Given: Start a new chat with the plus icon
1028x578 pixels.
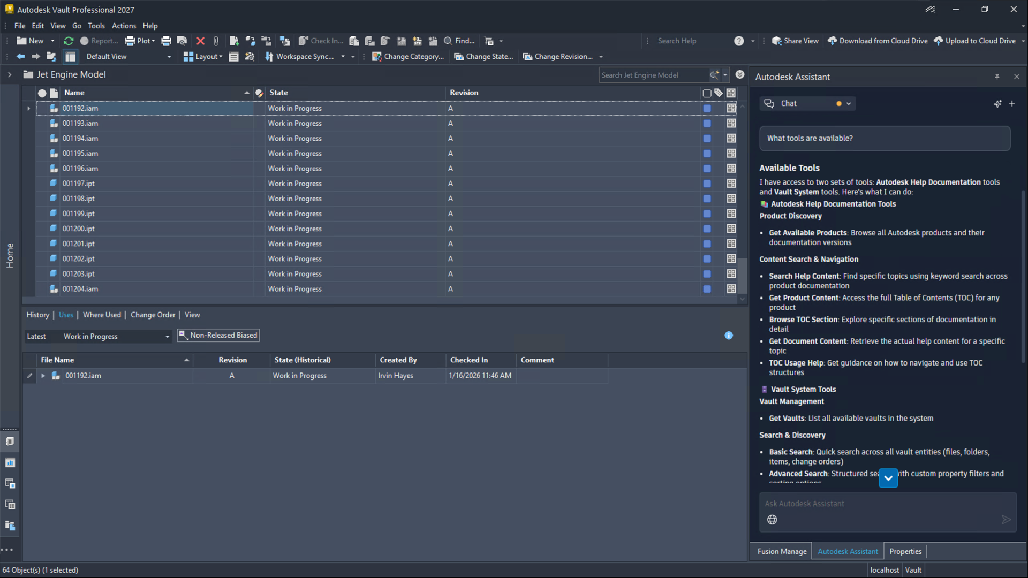Looking at the screenshot, I should pyautogui.click(x=1012, y=104).
